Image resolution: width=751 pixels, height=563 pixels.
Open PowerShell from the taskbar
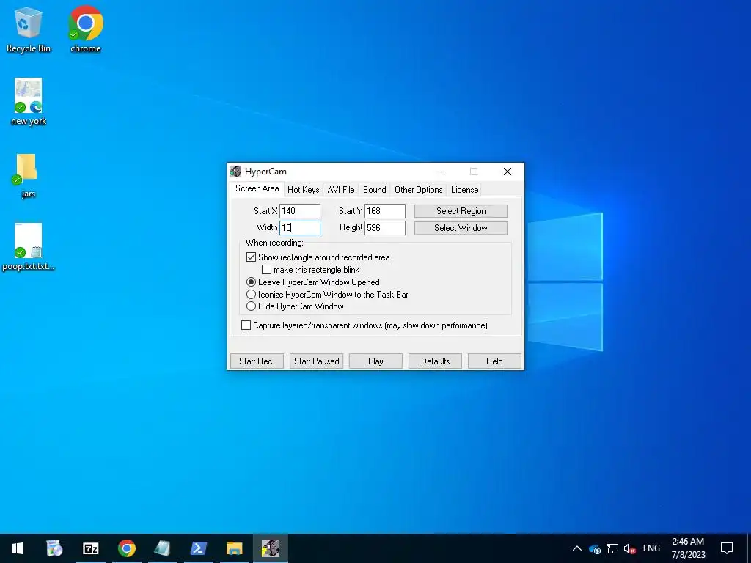198,548
